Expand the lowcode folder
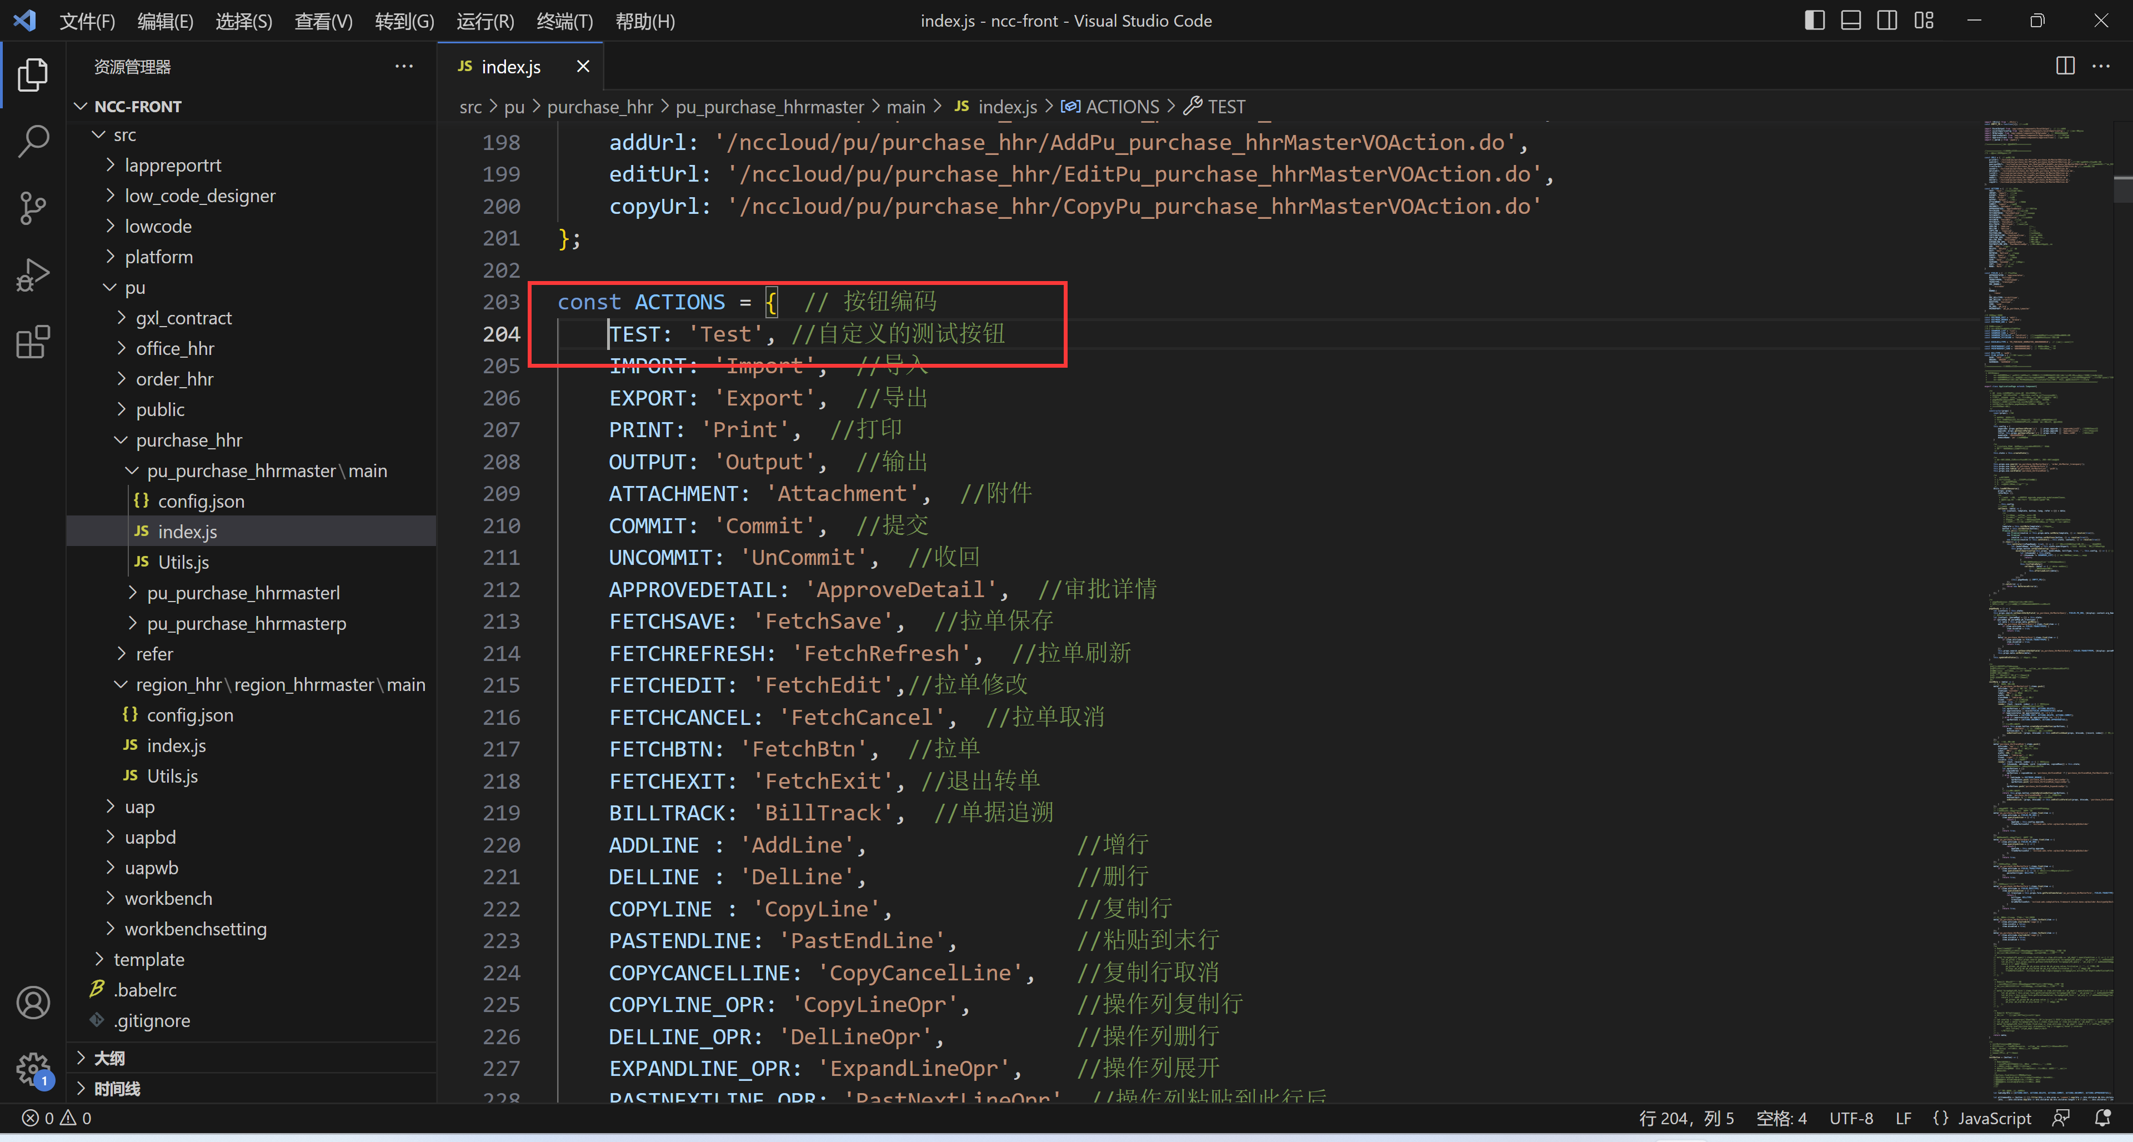The height and width of the screenshot is (1142, 2133). tap(157, 226)
